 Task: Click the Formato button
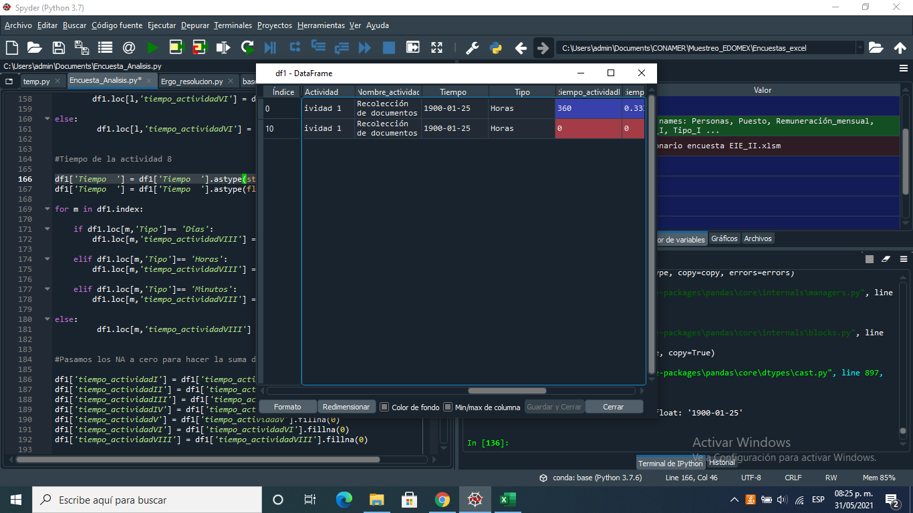point(287,407)
